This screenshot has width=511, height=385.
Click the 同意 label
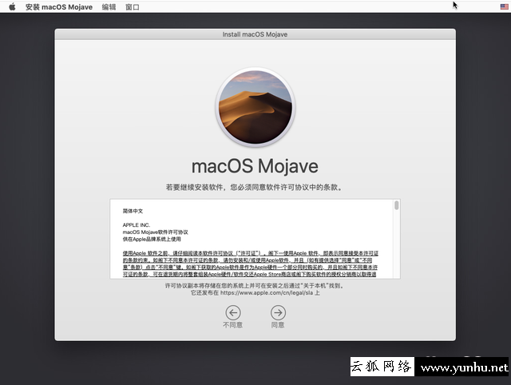(278, 325)
